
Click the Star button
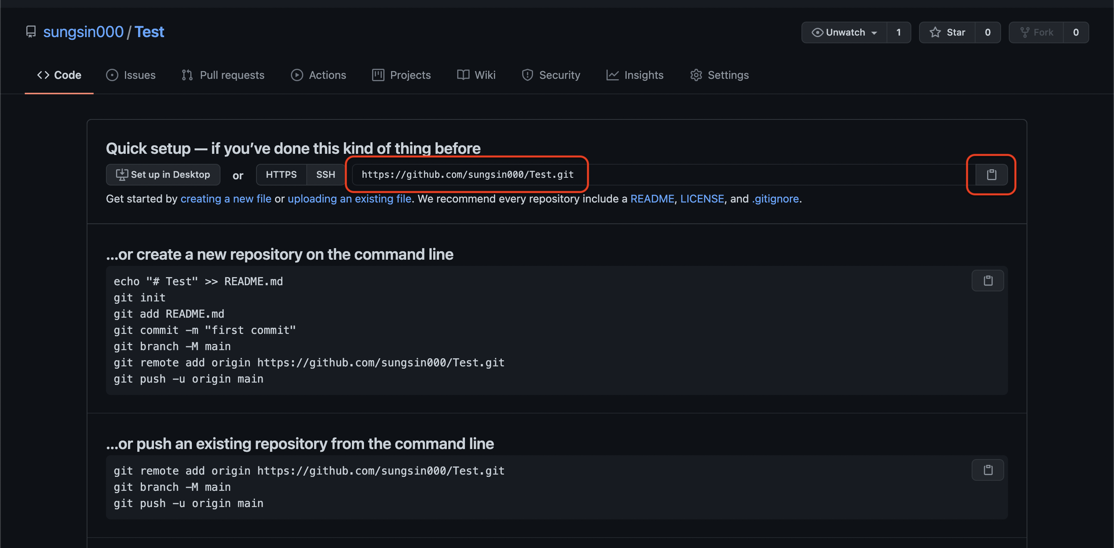click(x=947, y=32)
